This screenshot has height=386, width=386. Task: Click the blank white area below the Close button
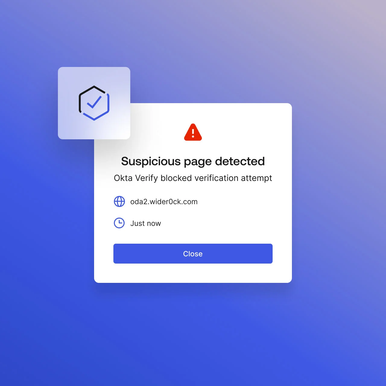193,273
